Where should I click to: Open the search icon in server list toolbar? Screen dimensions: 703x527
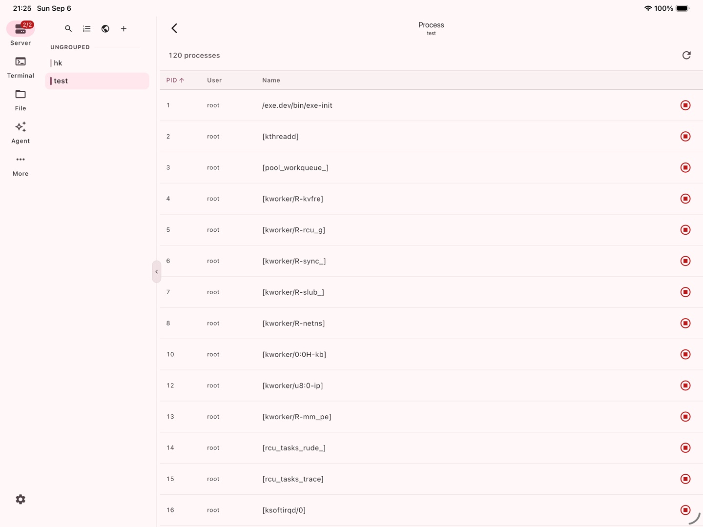click(68, 29)
